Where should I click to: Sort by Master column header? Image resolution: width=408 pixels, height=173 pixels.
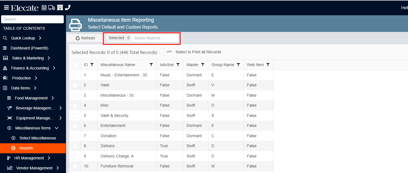192,65
